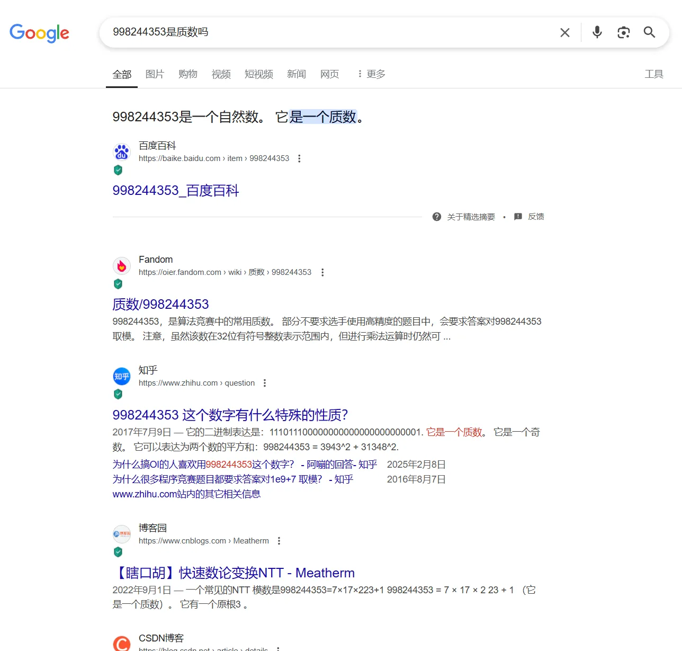The width and height of the screenshot is (682, 651).
Task: Open three-dot menu for Zhihu result
Action: click(265, 383)
